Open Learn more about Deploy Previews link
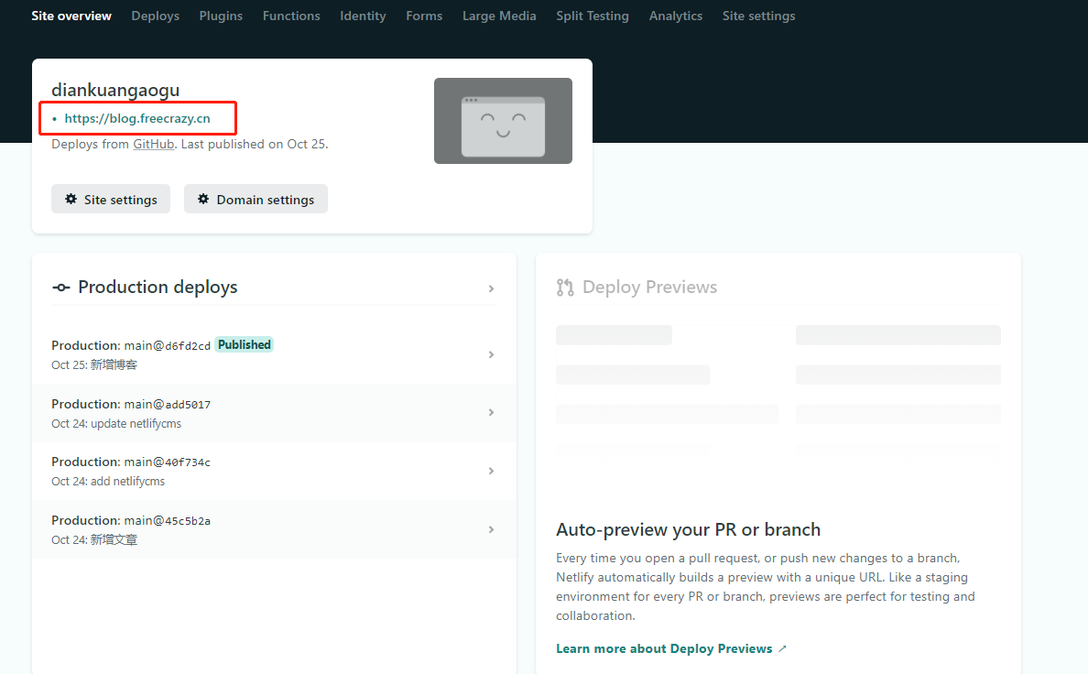1088x674 pixels. point(664,648)
